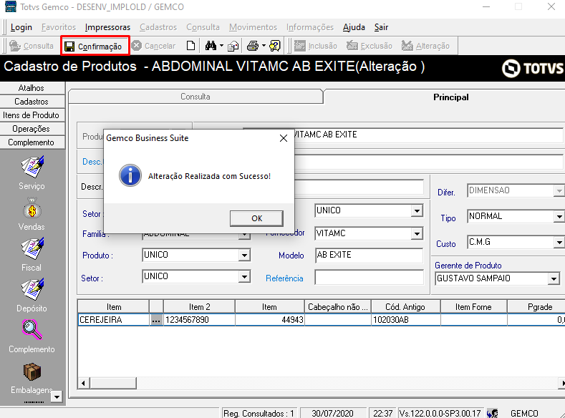565x418 pixels.
Task: Click the new blank document icon
Action: pos(190,46)
